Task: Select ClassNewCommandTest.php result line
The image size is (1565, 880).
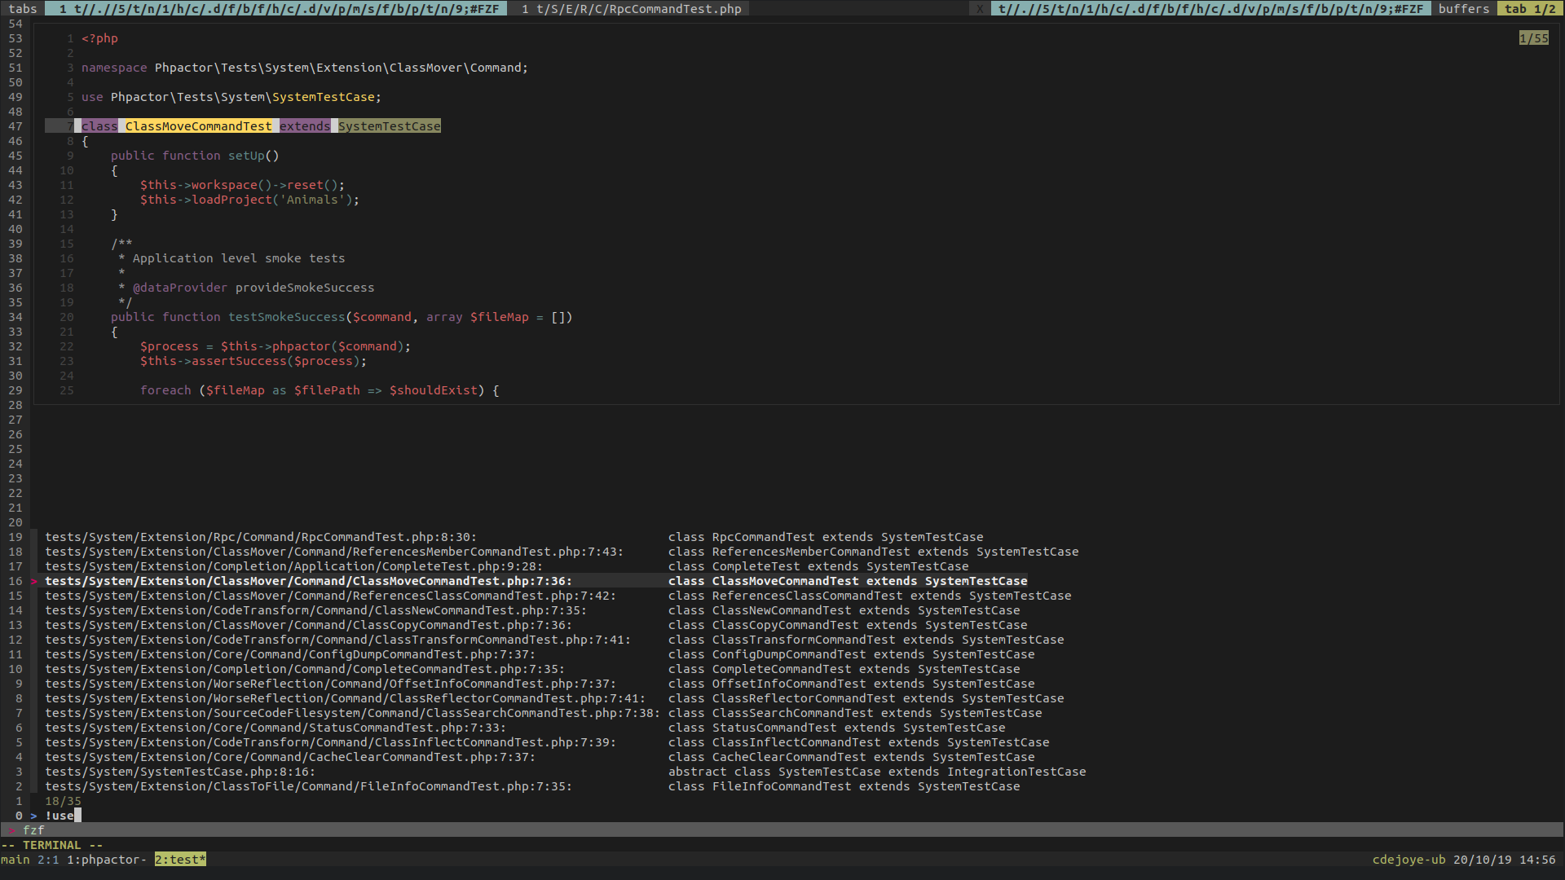Action: 315,611
